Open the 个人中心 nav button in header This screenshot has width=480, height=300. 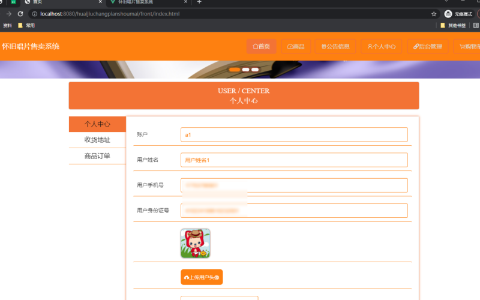(x=382, y=47)
